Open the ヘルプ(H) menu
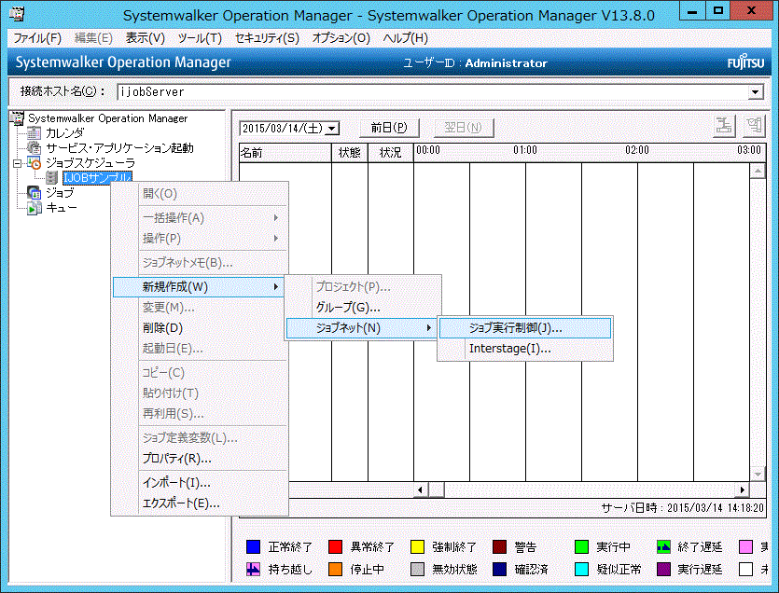This screenshot has height=593, width=779. tap(406, 38)
